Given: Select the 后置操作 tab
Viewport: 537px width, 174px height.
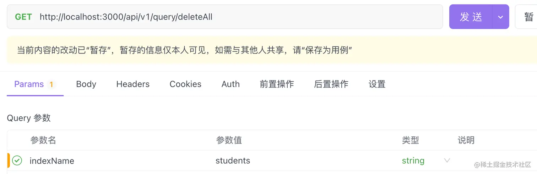Looking at the screenshot, I should tap(331, 84).
